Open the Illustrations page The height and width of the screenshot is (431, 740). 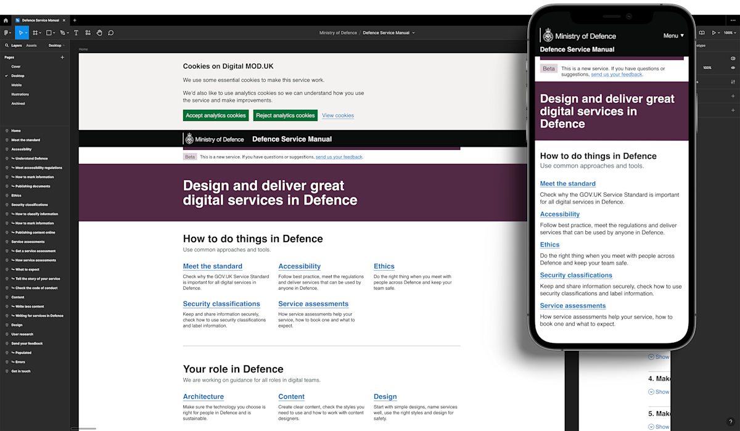click(x=20, y=94)
